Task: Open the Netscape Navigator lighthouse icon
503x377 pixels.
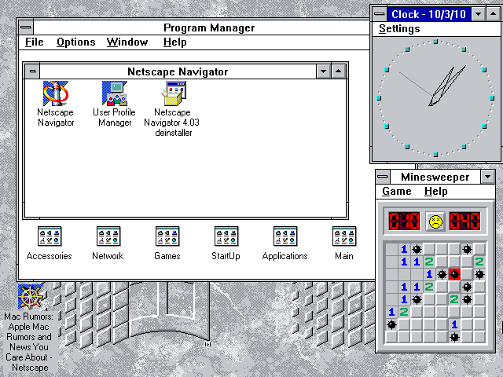Action: point(56,93)
